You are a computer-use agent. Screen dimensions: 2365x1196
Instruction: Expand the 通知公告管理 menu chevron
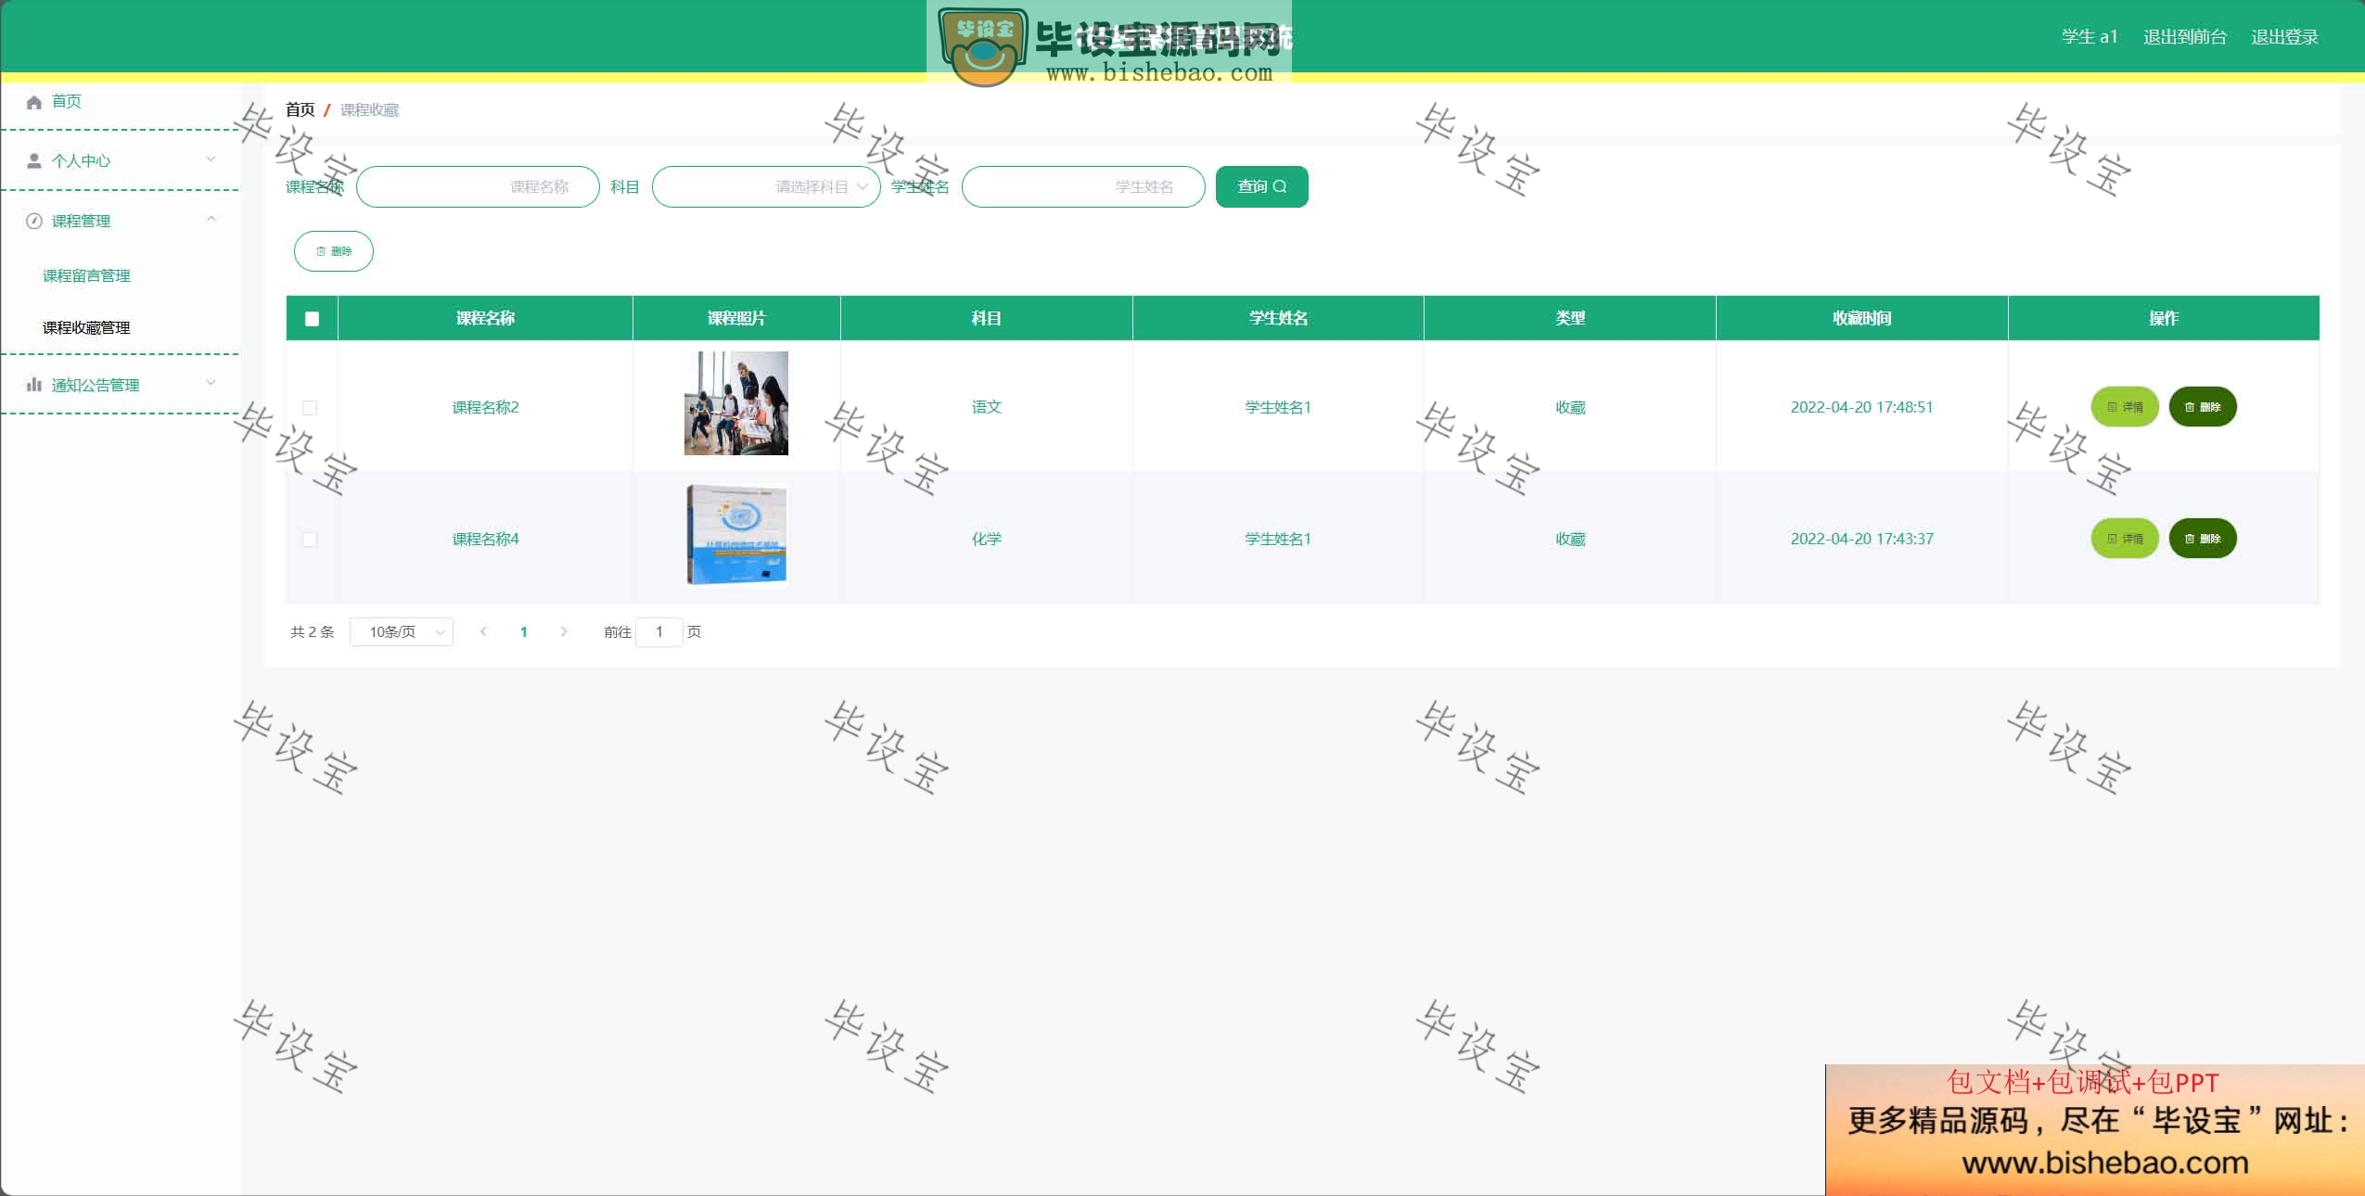coord(211,383)
